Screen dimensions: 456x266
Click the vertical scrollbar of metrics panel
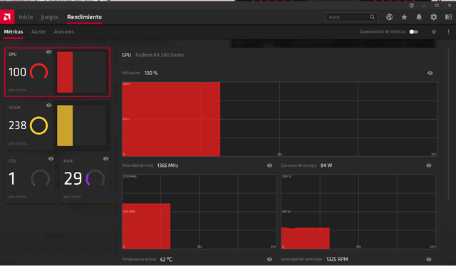(448, 125)
